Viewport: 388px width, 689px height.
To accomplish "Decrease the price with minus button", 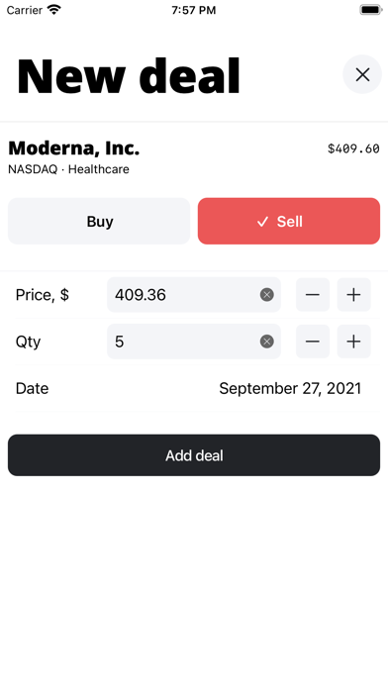I will (313, 295).
